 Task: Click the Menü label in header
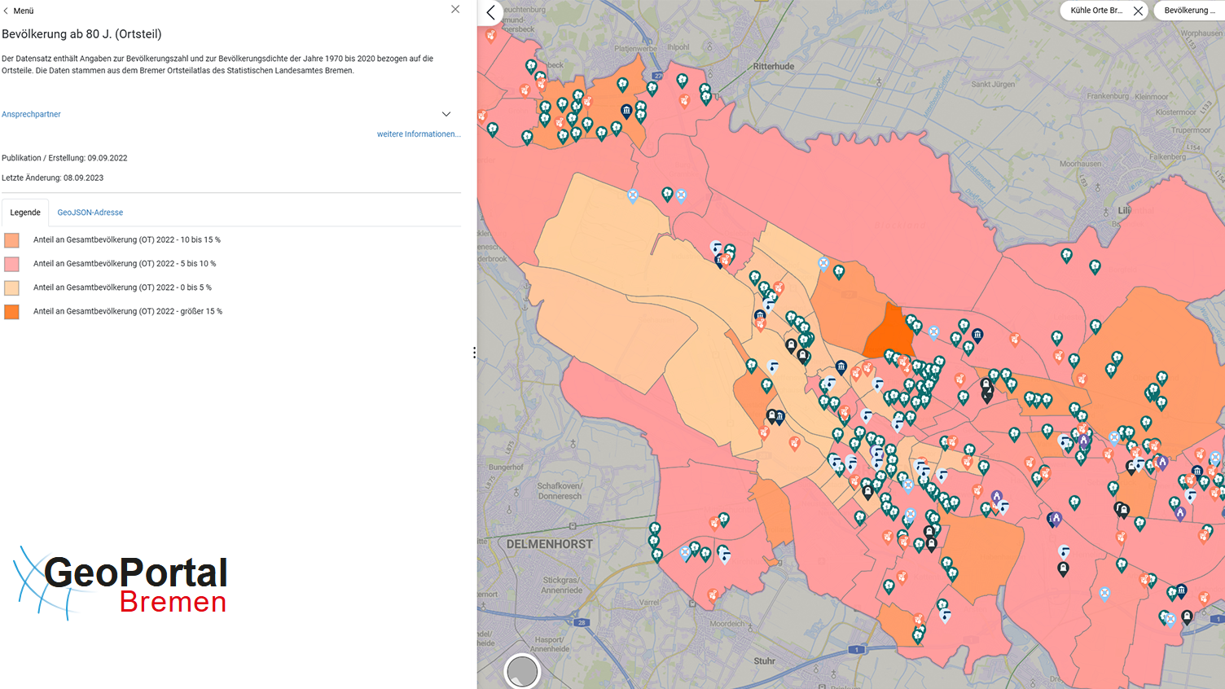coord(24,11)
